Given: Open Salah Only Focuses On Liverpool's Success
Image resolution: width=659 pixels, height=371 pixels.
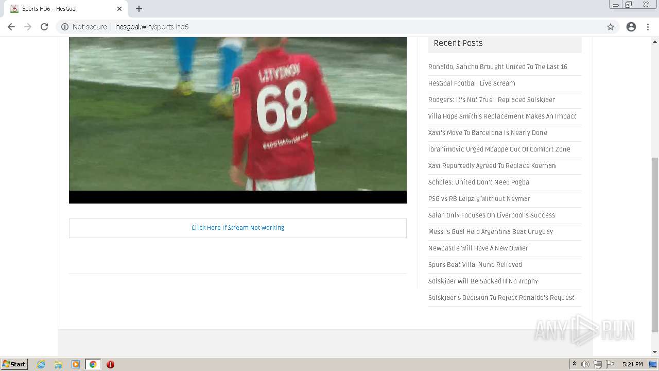Looking at the screenshot, I should coord(492,215).
